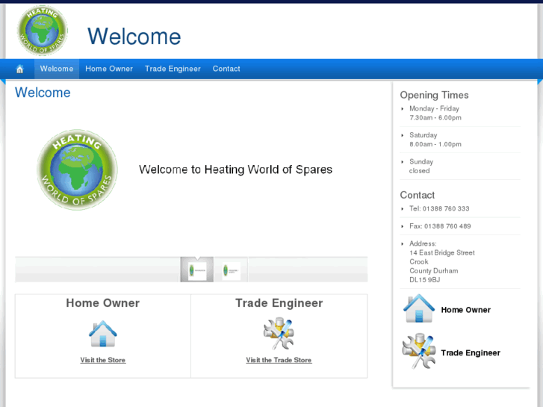Follow the Visit the Trade Store link
This screenshot has width=543, height=407.
pyautogui.click(x=279, y=360)
